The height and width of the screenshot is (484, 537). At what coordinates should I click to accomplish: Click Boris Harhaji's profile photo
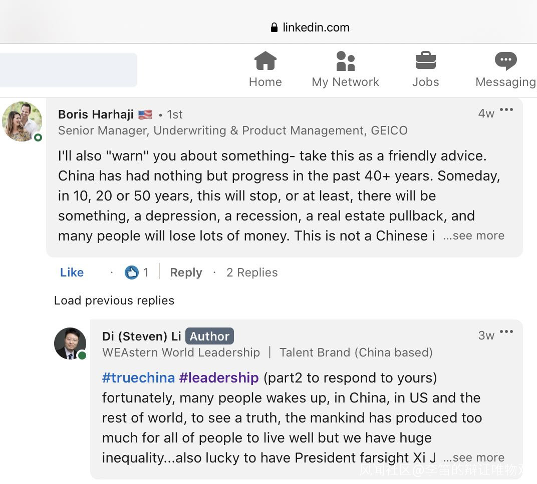coord(22,121)
